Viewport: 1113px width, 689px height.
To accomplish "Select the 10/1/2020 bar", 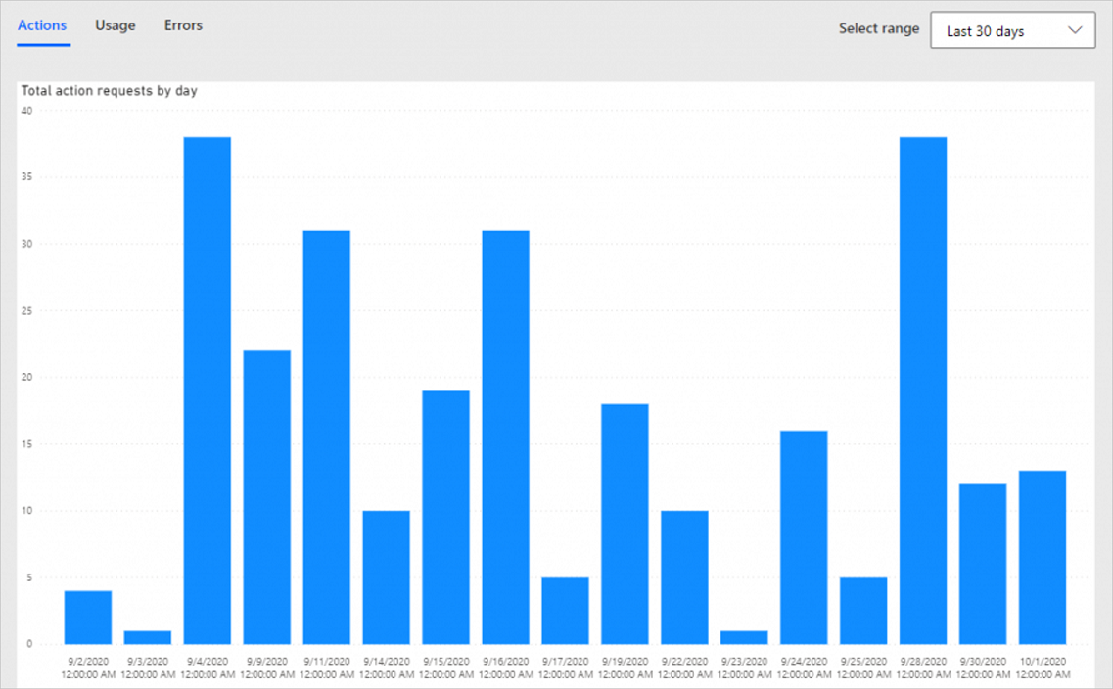I will [x=1043, y=568].
